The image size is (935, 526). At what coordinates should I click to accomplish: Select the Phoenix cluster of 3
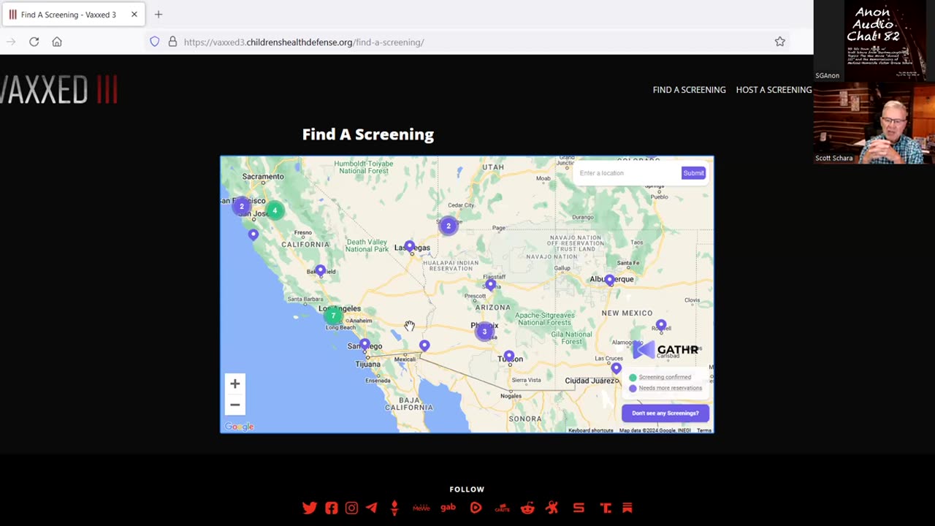484,332
